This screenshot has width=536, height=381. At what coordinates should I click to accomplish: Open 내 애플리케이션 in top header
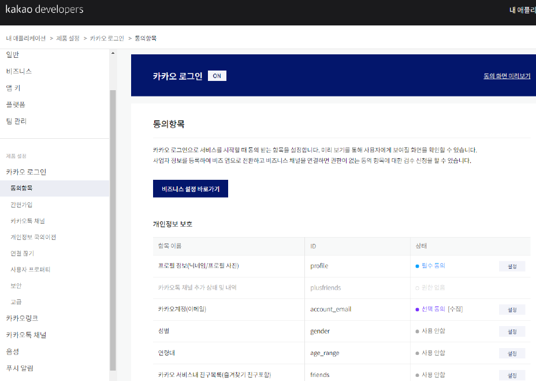[x=522, y=10]
